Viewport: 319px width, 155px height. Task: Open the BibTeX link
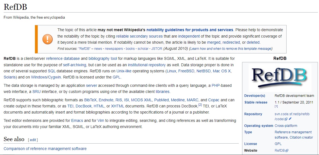tap(91, 100)
